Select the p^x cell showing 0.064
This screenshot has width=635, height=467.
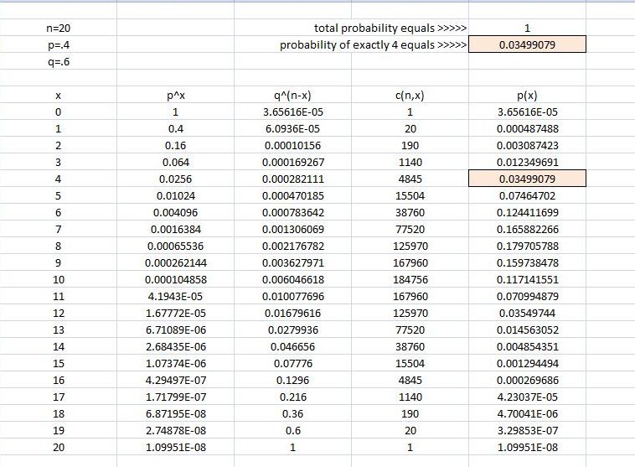coord(175,162)
